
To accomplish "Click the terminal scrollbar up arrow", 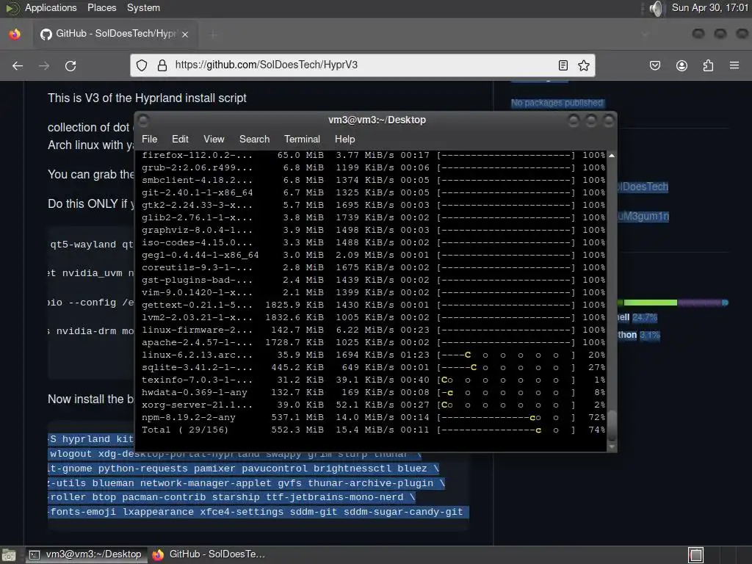I will coord(612,156).
